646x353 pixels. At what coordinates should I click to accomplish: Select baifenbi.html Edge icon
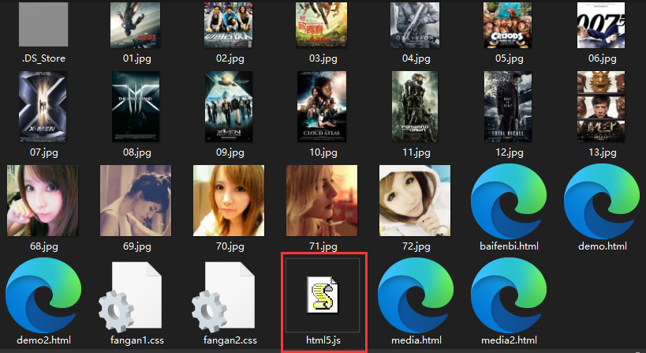(x=509, y=201)
